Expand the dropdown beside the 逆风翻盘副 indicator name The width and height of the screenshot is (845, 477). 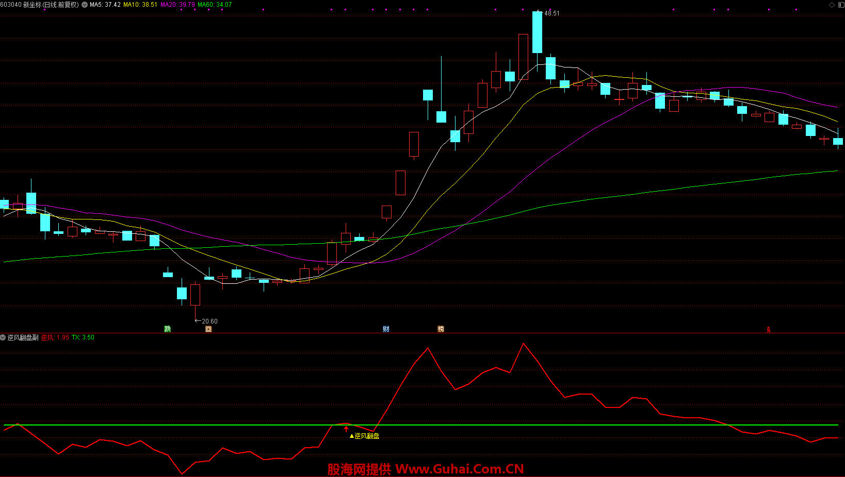pyautogui.click(x=3, y=337)
